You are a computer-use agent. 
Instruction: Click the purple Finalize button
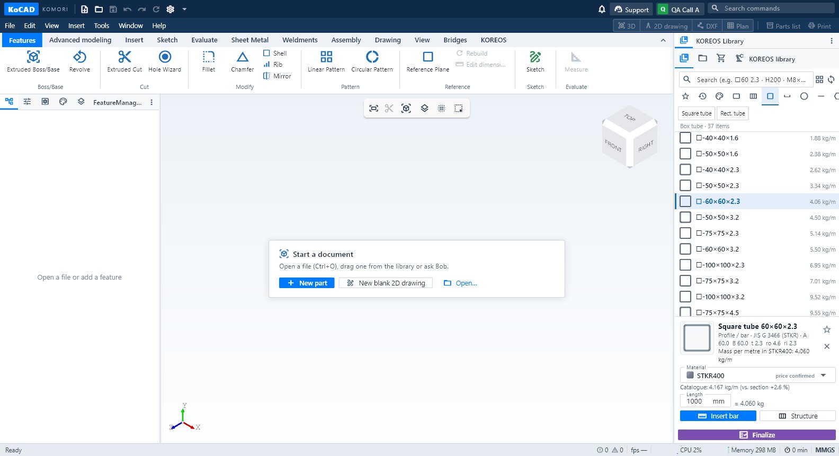click(x=757, y=435)
